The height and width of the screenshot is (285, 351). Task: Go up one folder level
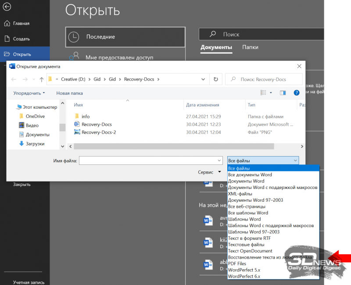click(x=41, y=79)
